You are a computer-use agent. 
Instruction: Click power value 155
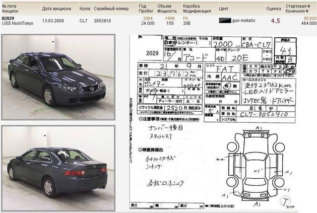[170, 23]
